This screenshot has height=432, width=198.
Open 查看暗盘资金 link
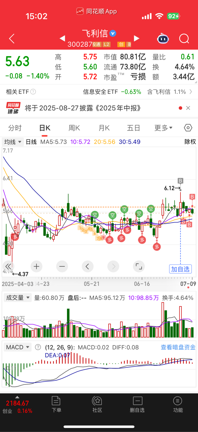(178, 347)
